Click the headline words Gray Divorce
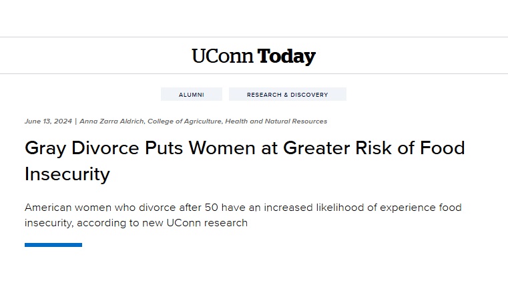Screen dimensions: 508x301 coord(82,148)
